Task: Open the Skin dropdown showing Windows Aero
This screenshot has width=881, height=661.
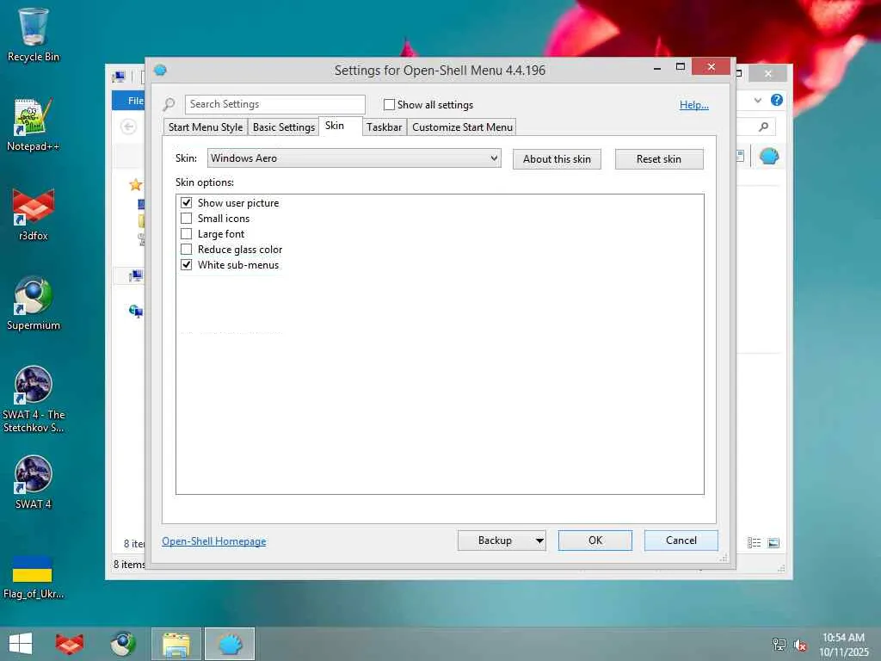Action: [x=354, y=158]
